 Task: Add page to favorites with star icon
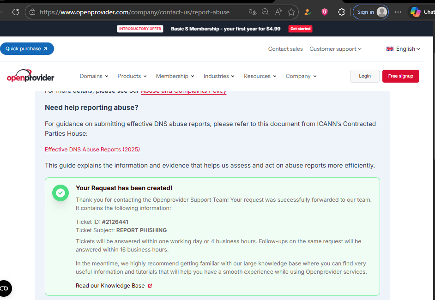291,12
